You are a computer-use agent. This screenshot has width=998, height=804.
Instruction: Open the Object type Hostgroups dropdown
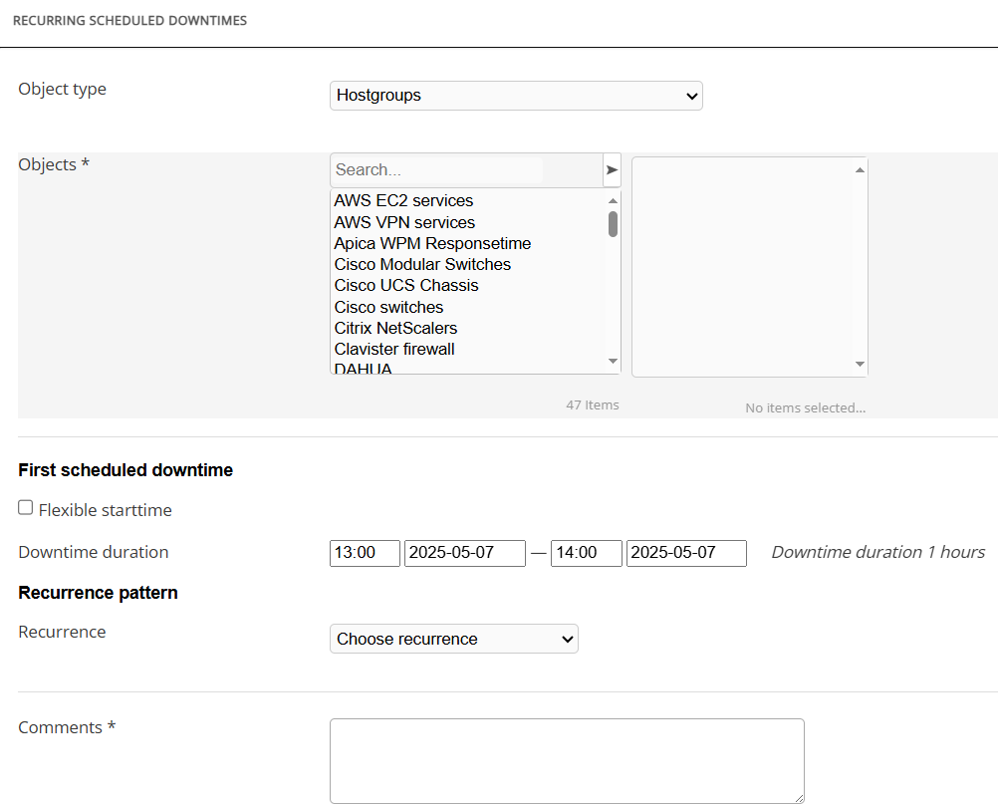[516, 96]
